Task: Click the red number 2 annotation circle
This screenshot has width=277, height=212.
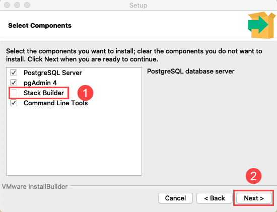Action: pyautogui.click(x=253, y=176)
